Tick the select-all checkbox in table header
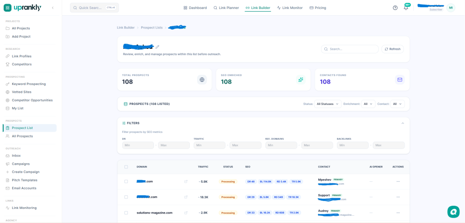 tap(126, 167)
